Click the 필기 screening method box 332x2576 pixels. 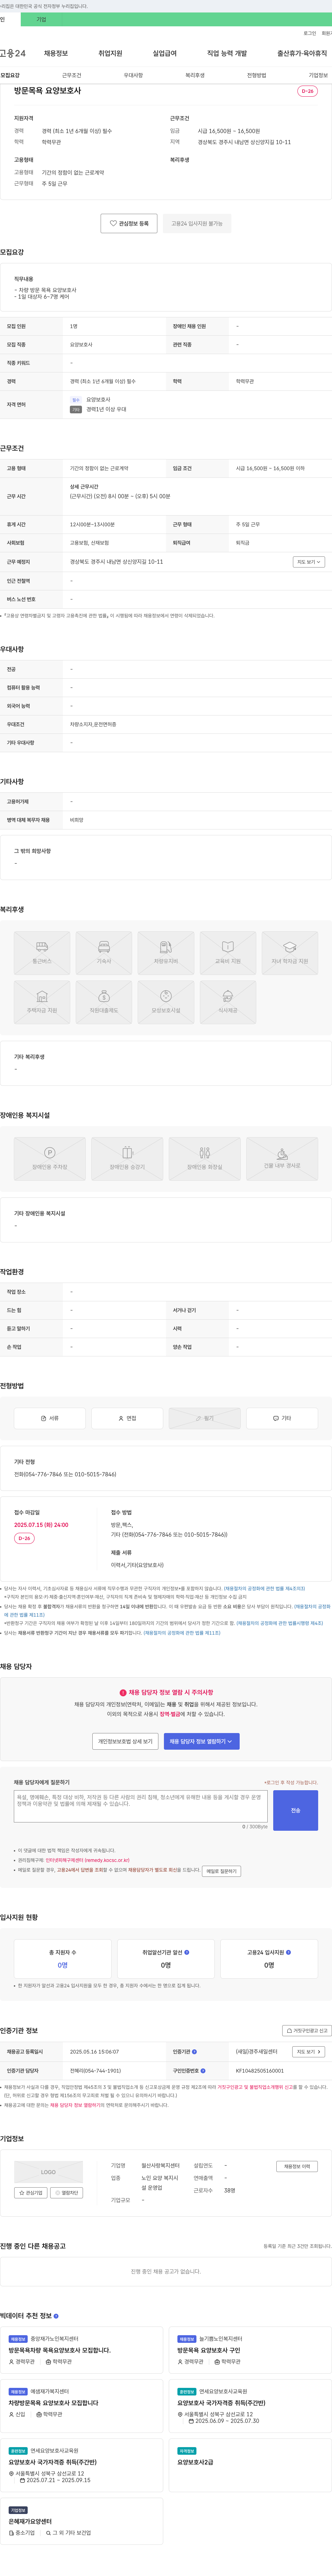[204, 1418]
